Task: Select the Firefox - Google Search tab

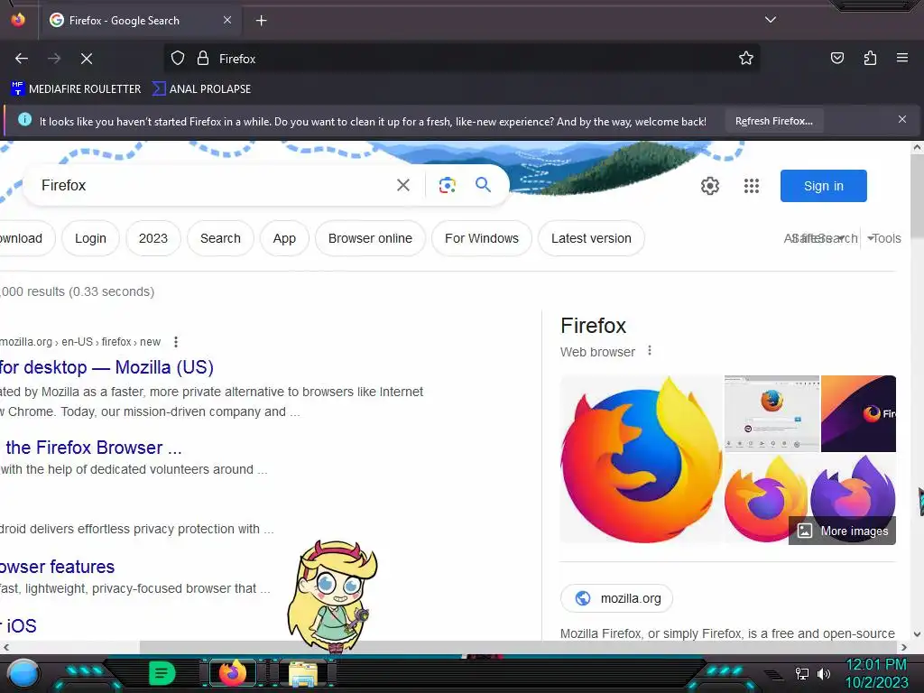Action: (140, 21)
